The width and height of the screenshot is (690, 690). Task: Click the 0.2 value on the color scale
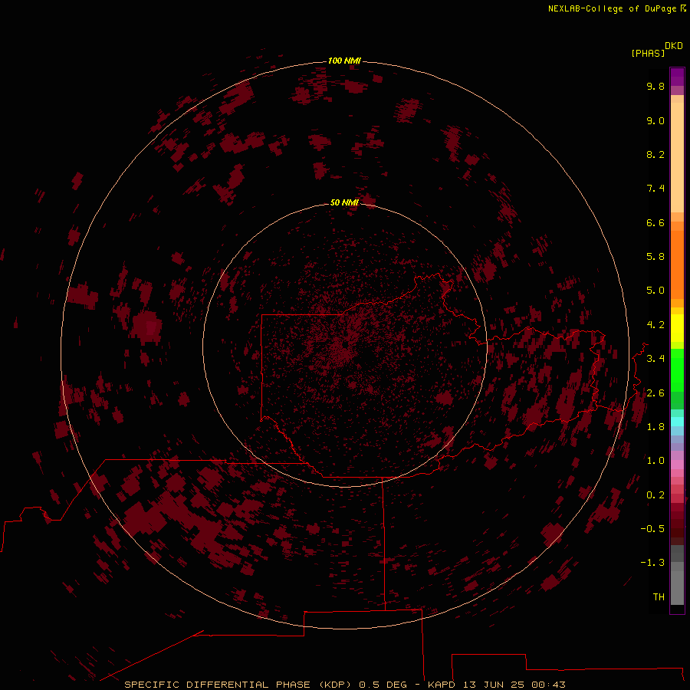tap(655, 495)
